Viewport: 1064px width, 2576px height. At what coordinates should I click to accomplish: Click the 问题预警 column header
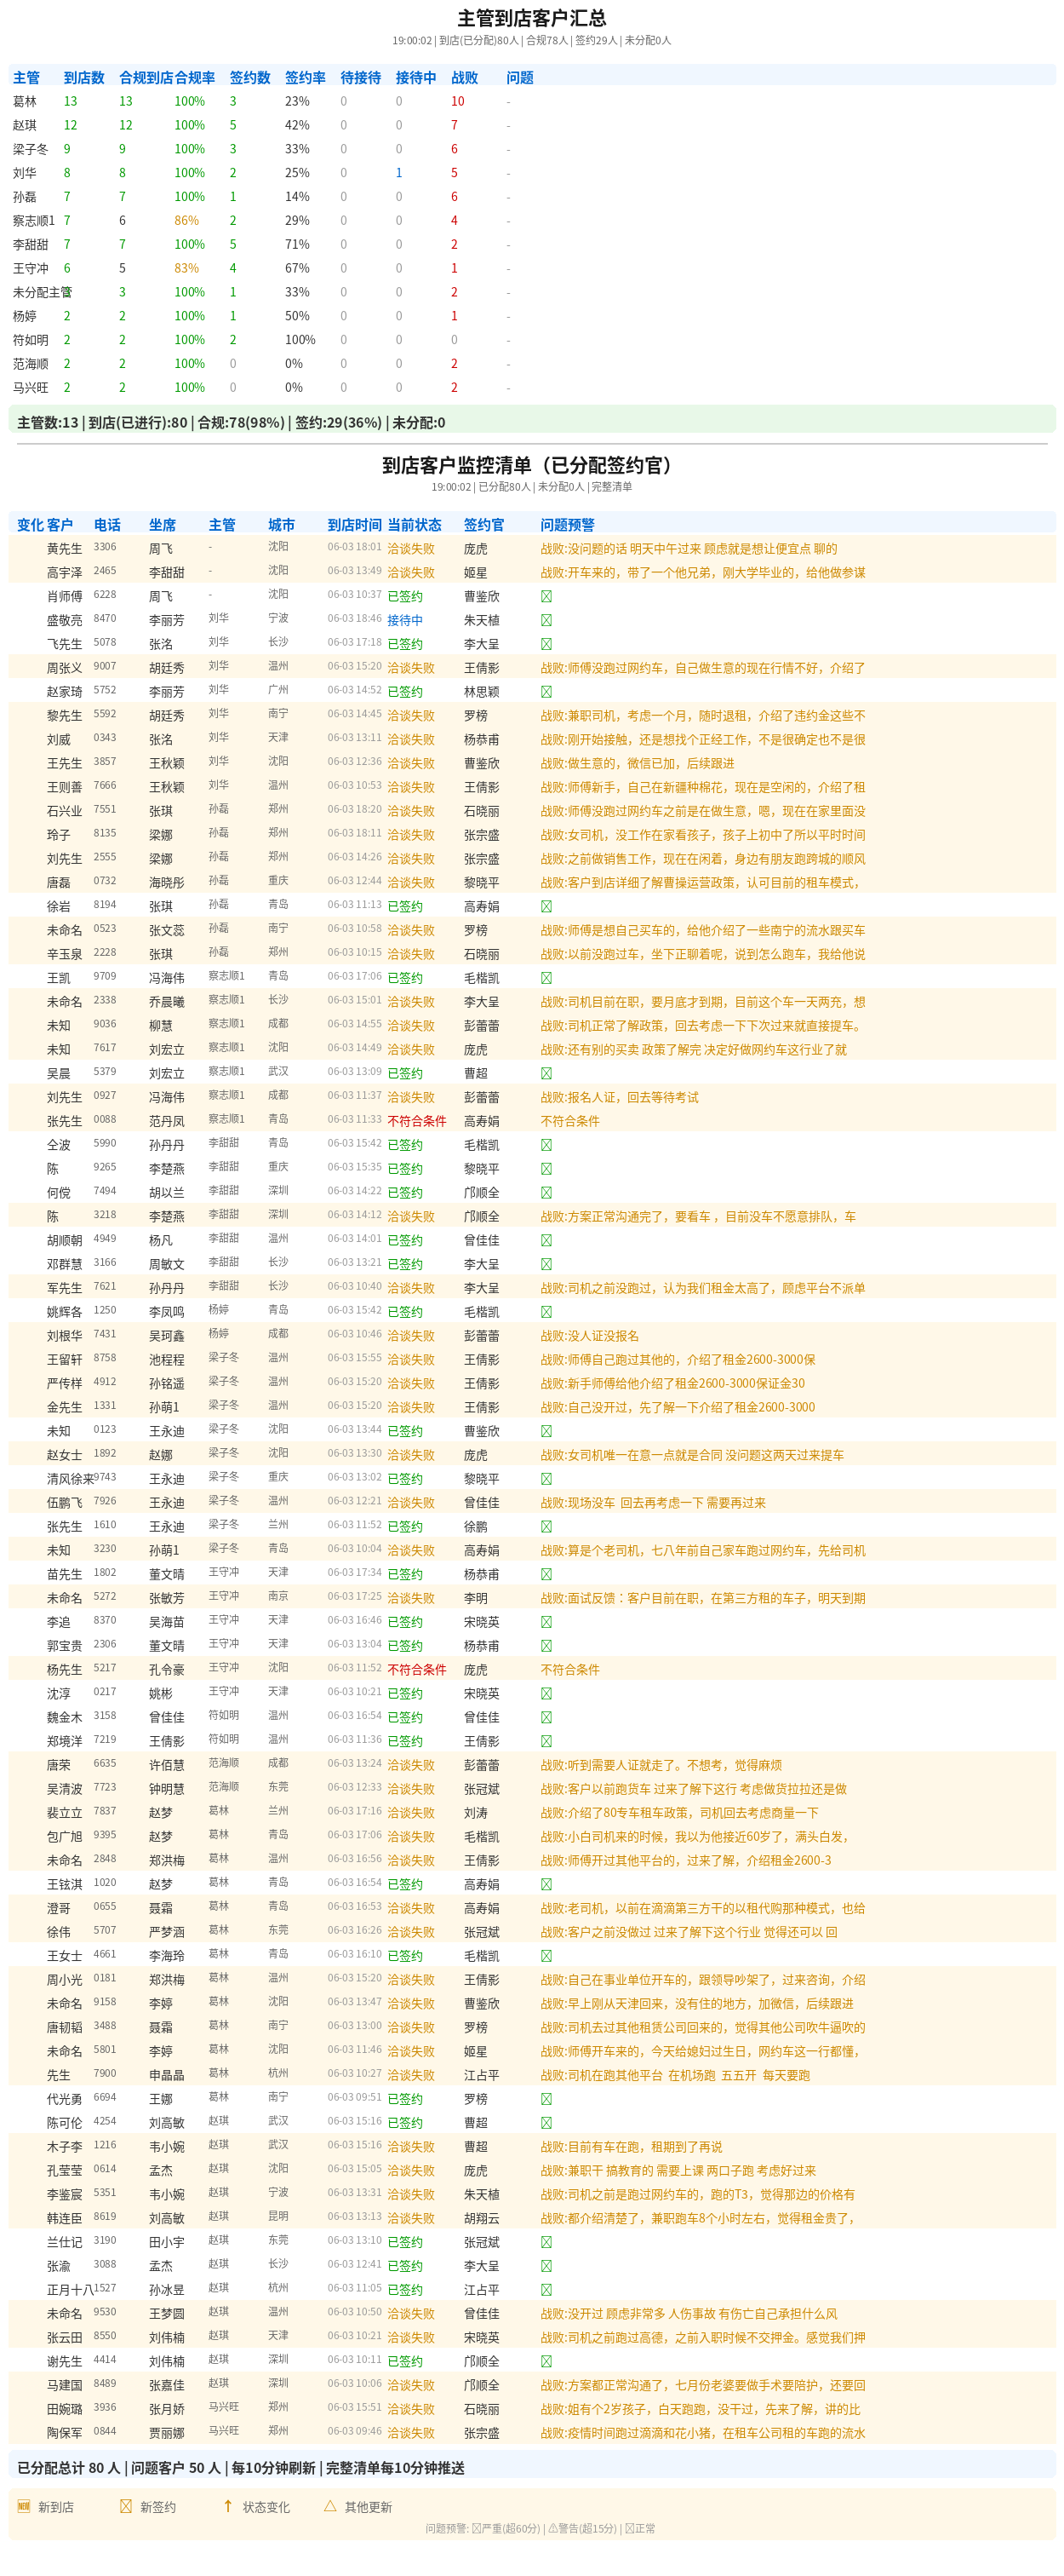[x=568, y=525]
